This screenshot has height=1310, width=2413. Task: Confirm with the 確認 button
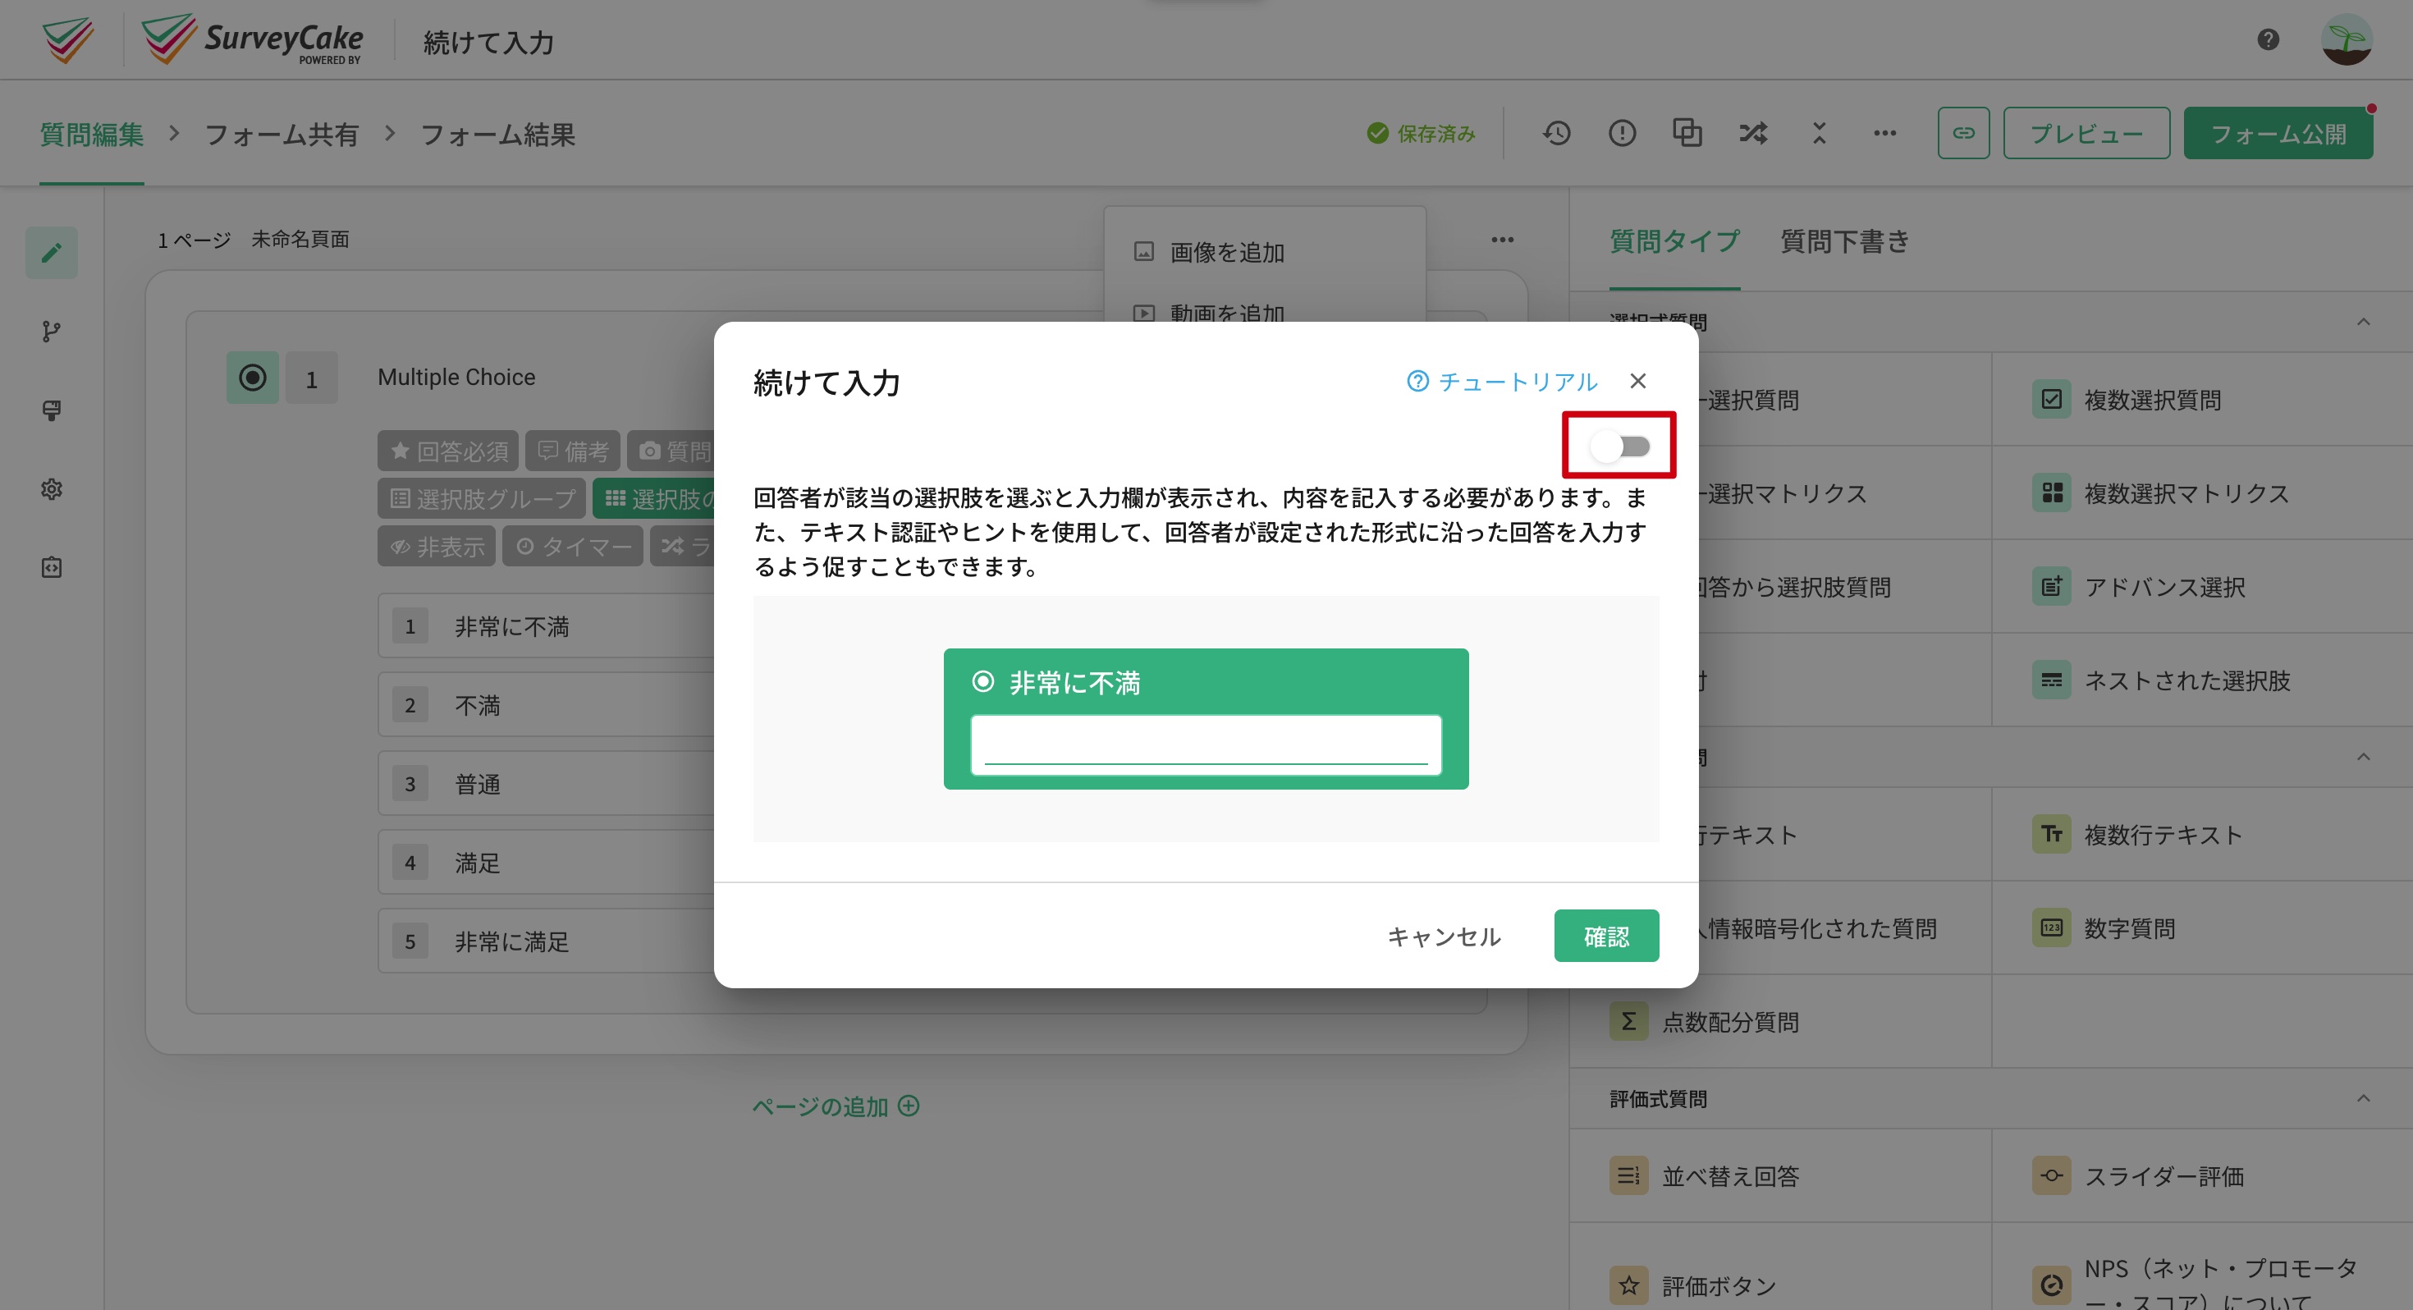tap(1606, 935)
